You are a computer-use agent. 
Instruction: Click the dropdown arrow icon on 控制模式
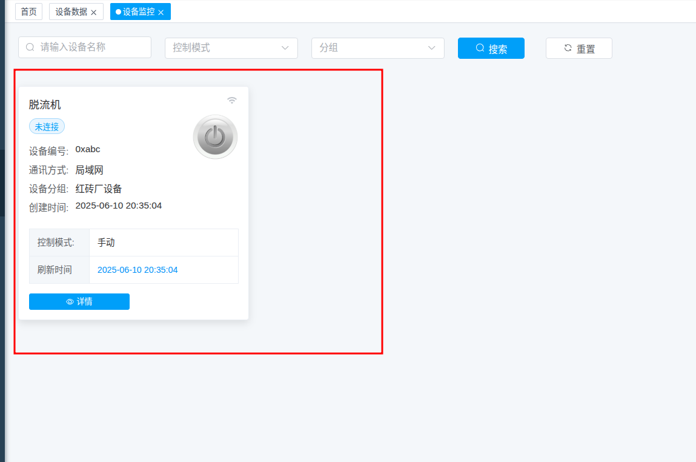pyautogui.click(x=285, y=47)
